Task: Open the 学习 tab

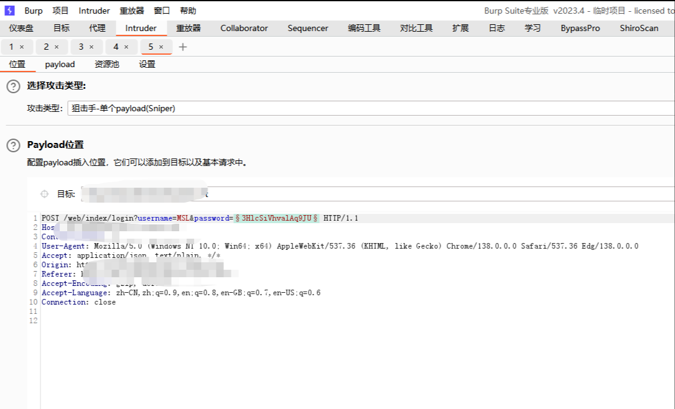Action: (x=533, y=28)
